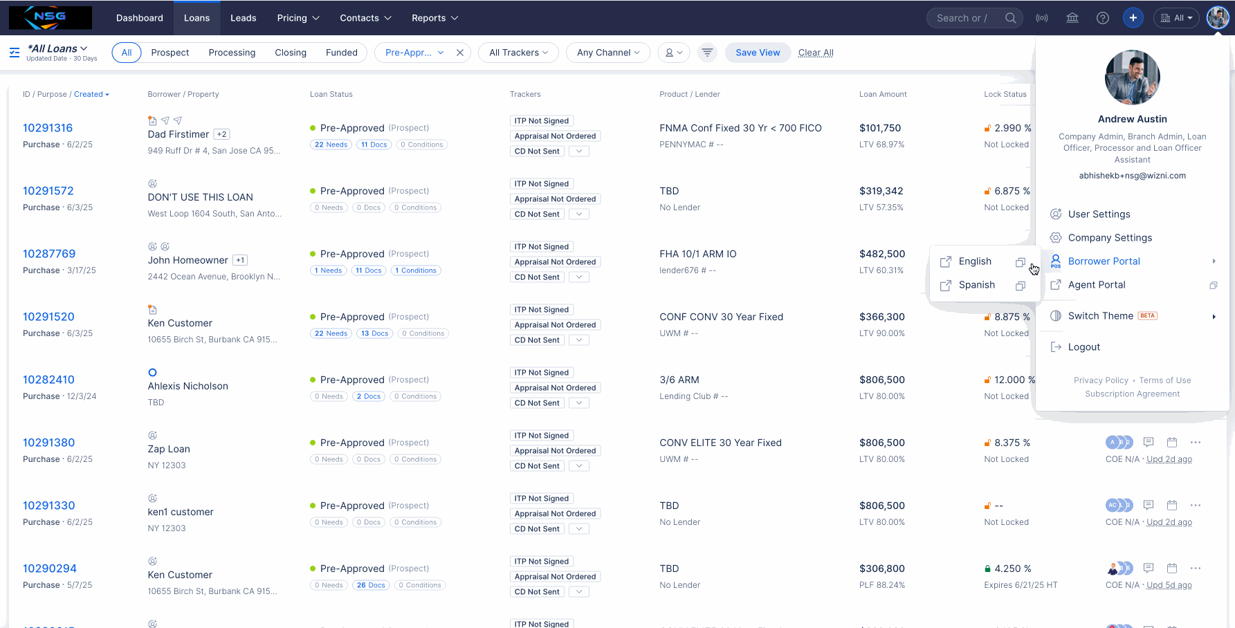Click the Save View button

click(758, 53)
